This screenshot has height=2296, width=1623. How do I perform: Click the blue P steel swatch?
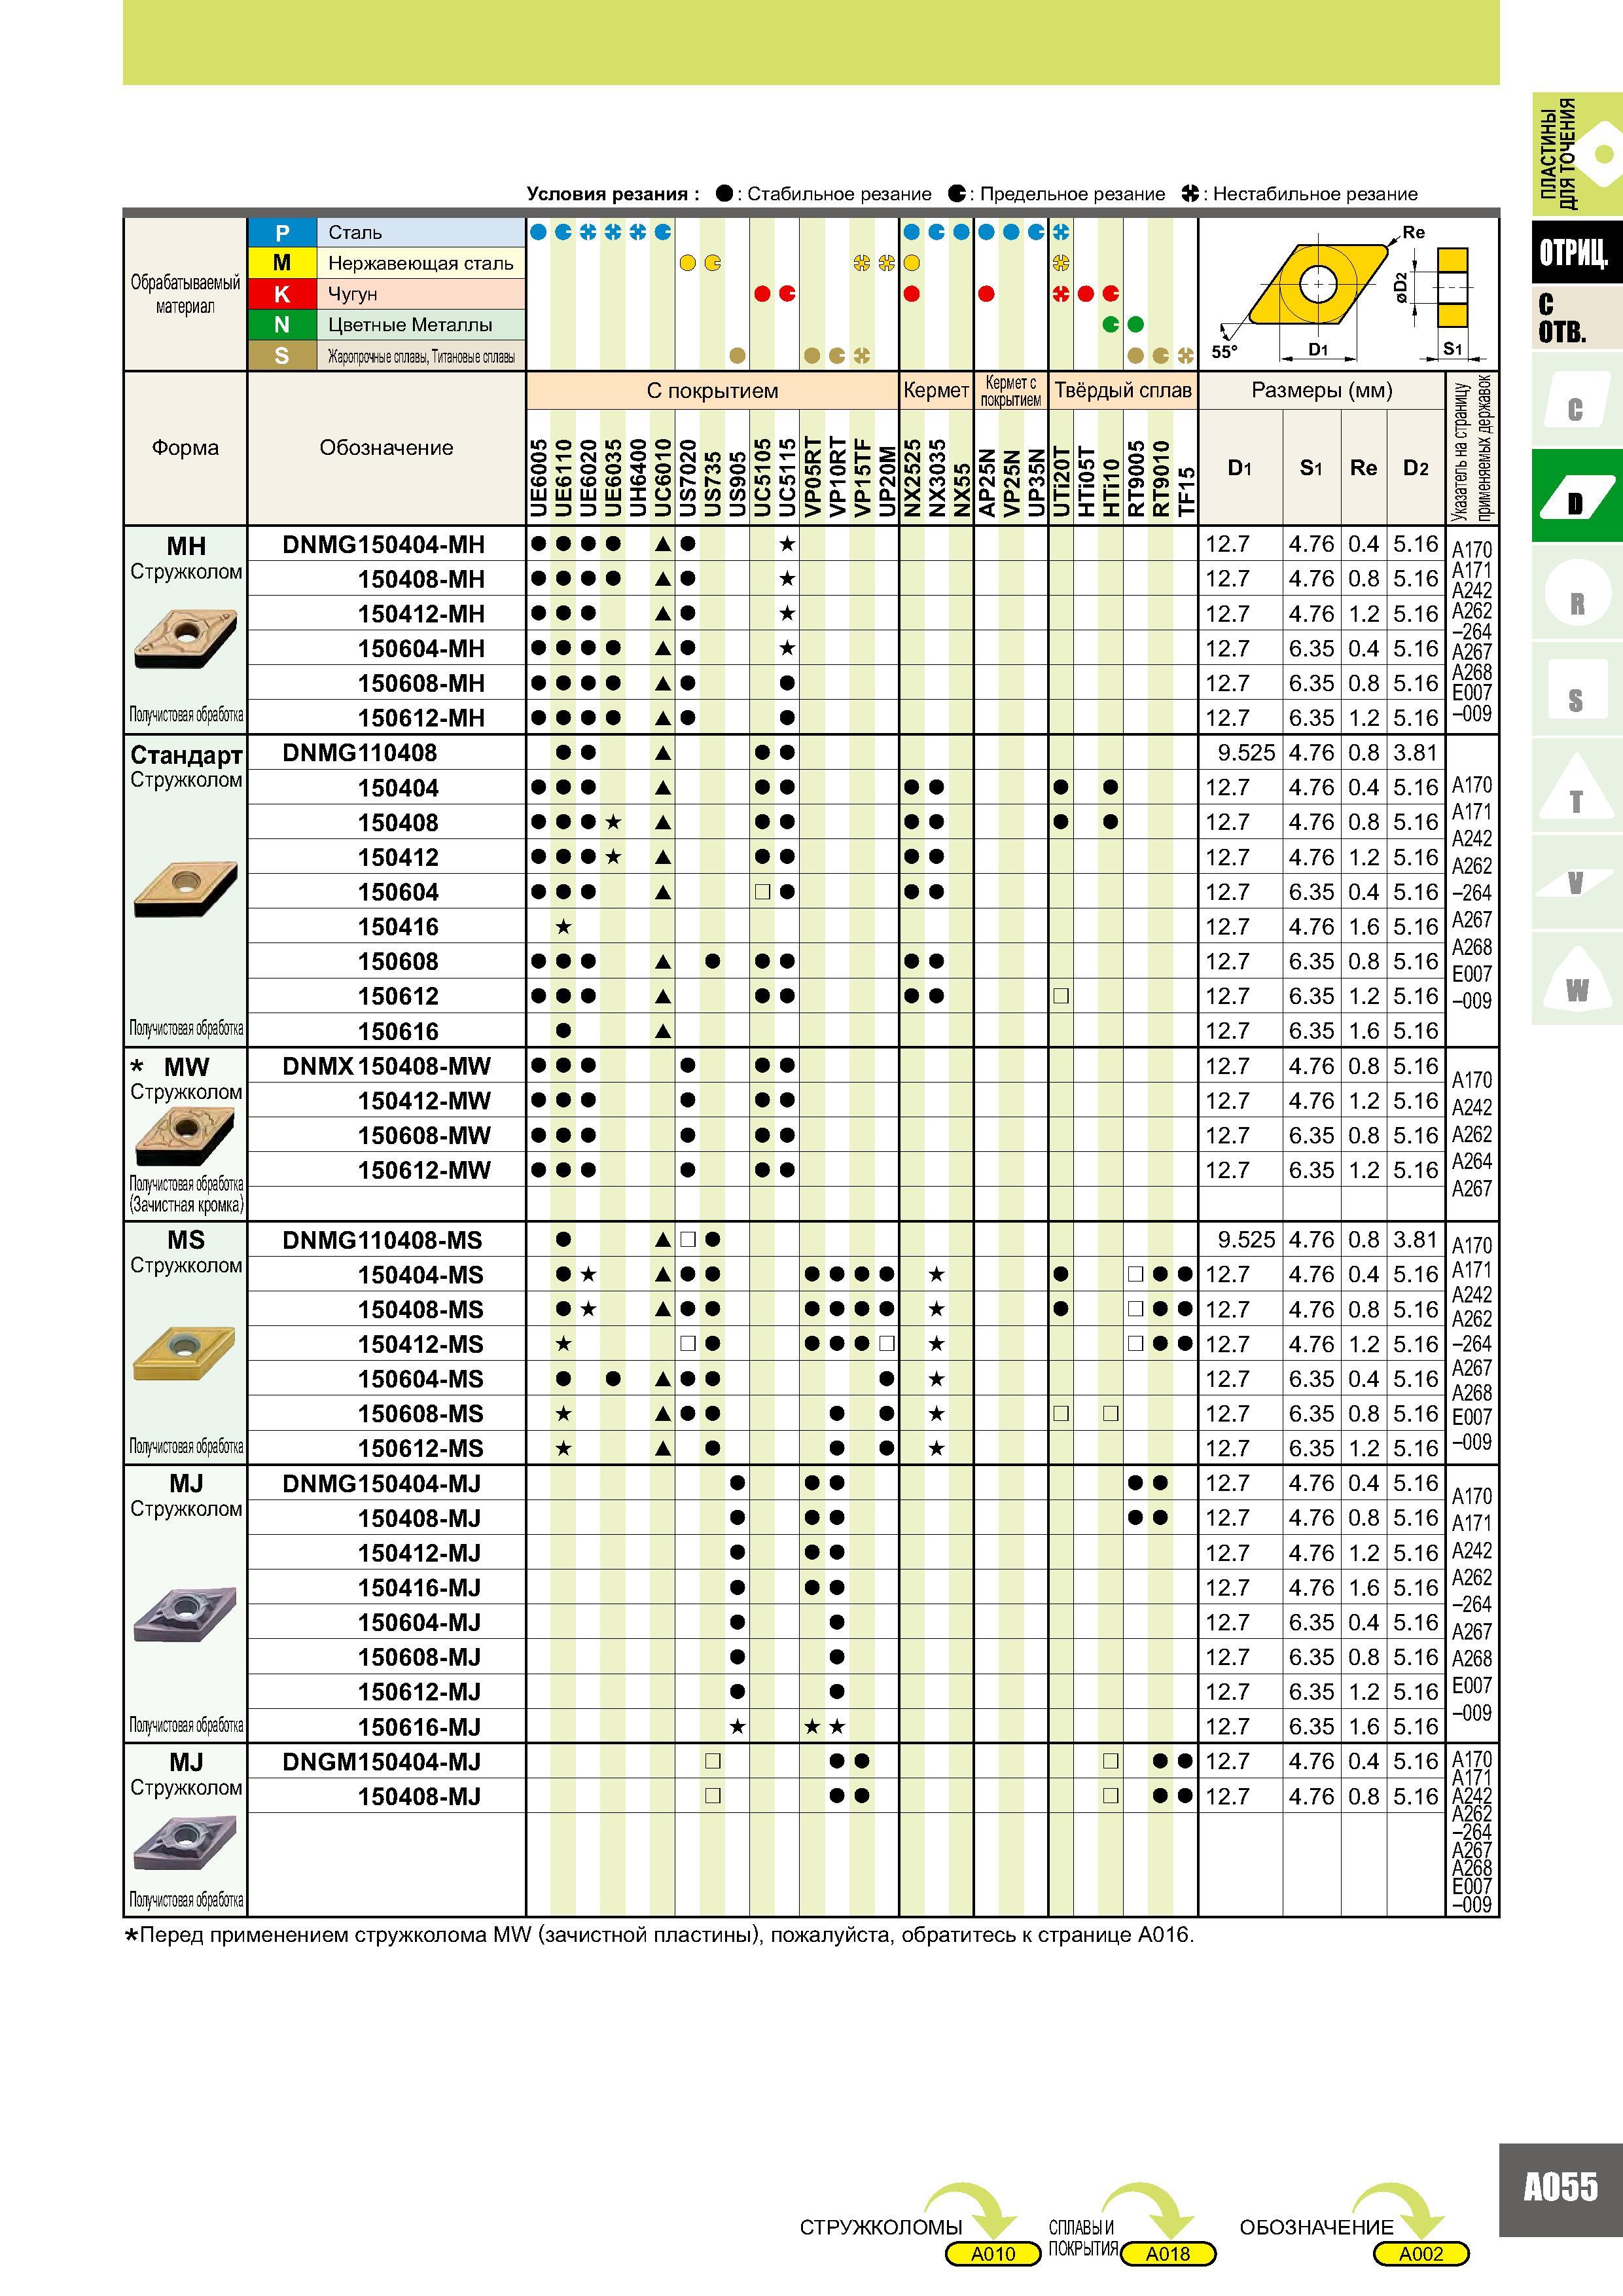click(282, 233)
